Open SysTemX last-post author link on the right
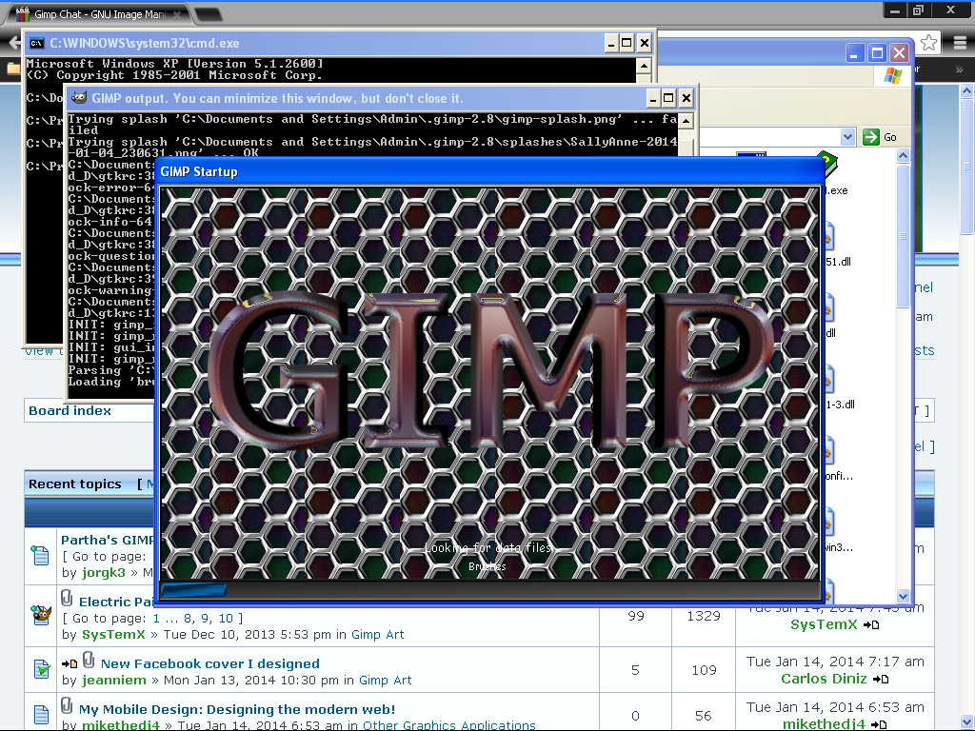Screen dimensions: 975x731 [x=824, y=624]
